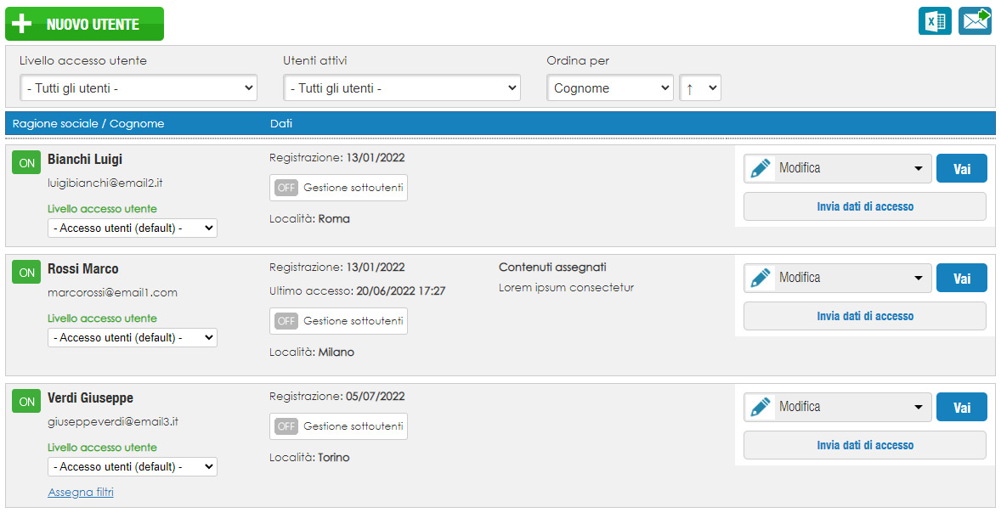Click the Nuovo Utente button
Image resolution: width=1001 pixels, height=513 pixels.
tap(84, 25)
